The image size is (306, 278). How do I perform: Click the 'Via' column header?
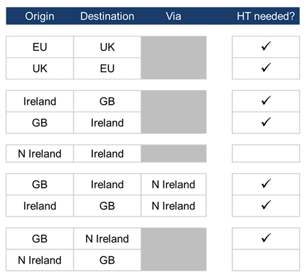(x=173, y=16)
